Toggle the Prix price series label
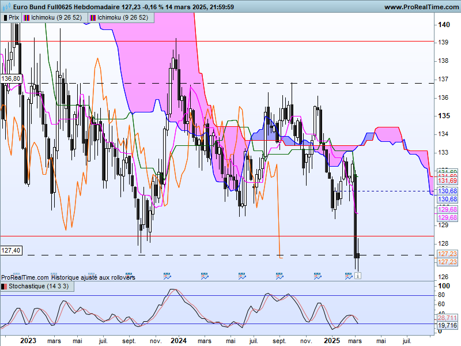461x346 pixels. pos(11,18)
